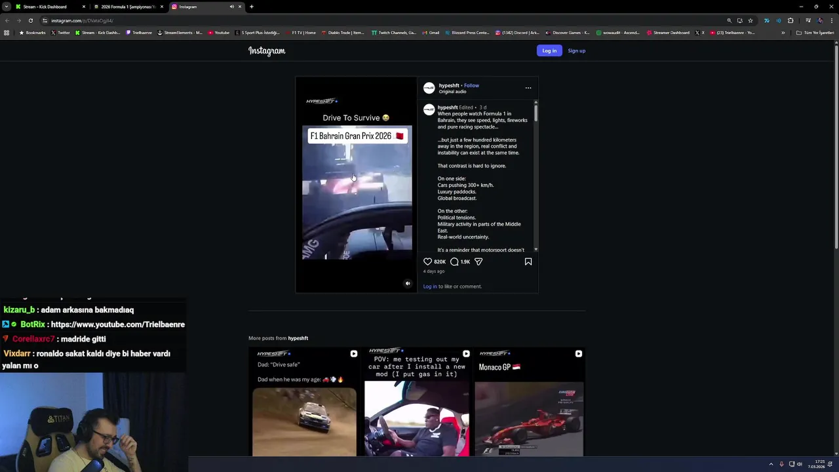Open the post's three-dot options menu
The width and height of the screenshot is (839, 472).
[x=528, y=88]
